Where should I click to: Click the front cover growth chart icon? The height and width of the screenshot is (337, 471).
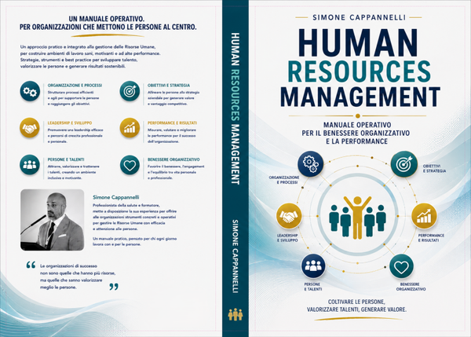click(424, 216)
